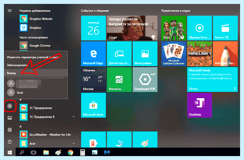Open Malwarebytes from the taskbar
Image resolution: width=244 pixels, height=160 pixels.
tap(107, 153)
